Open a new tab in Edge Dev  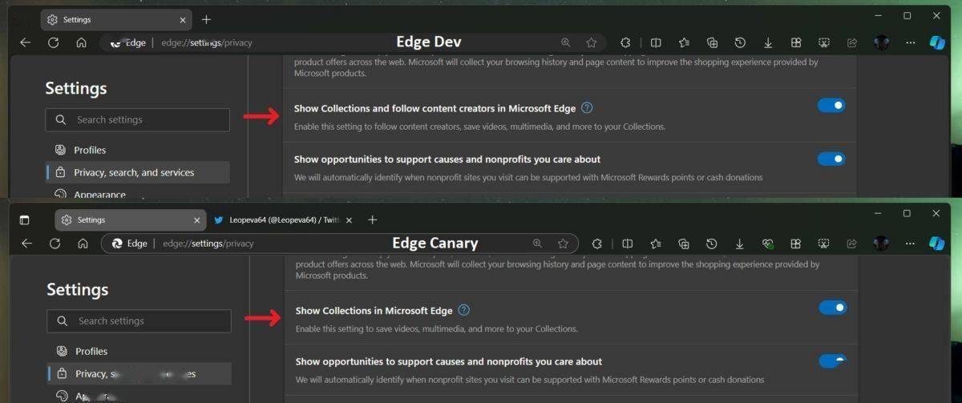206,18
